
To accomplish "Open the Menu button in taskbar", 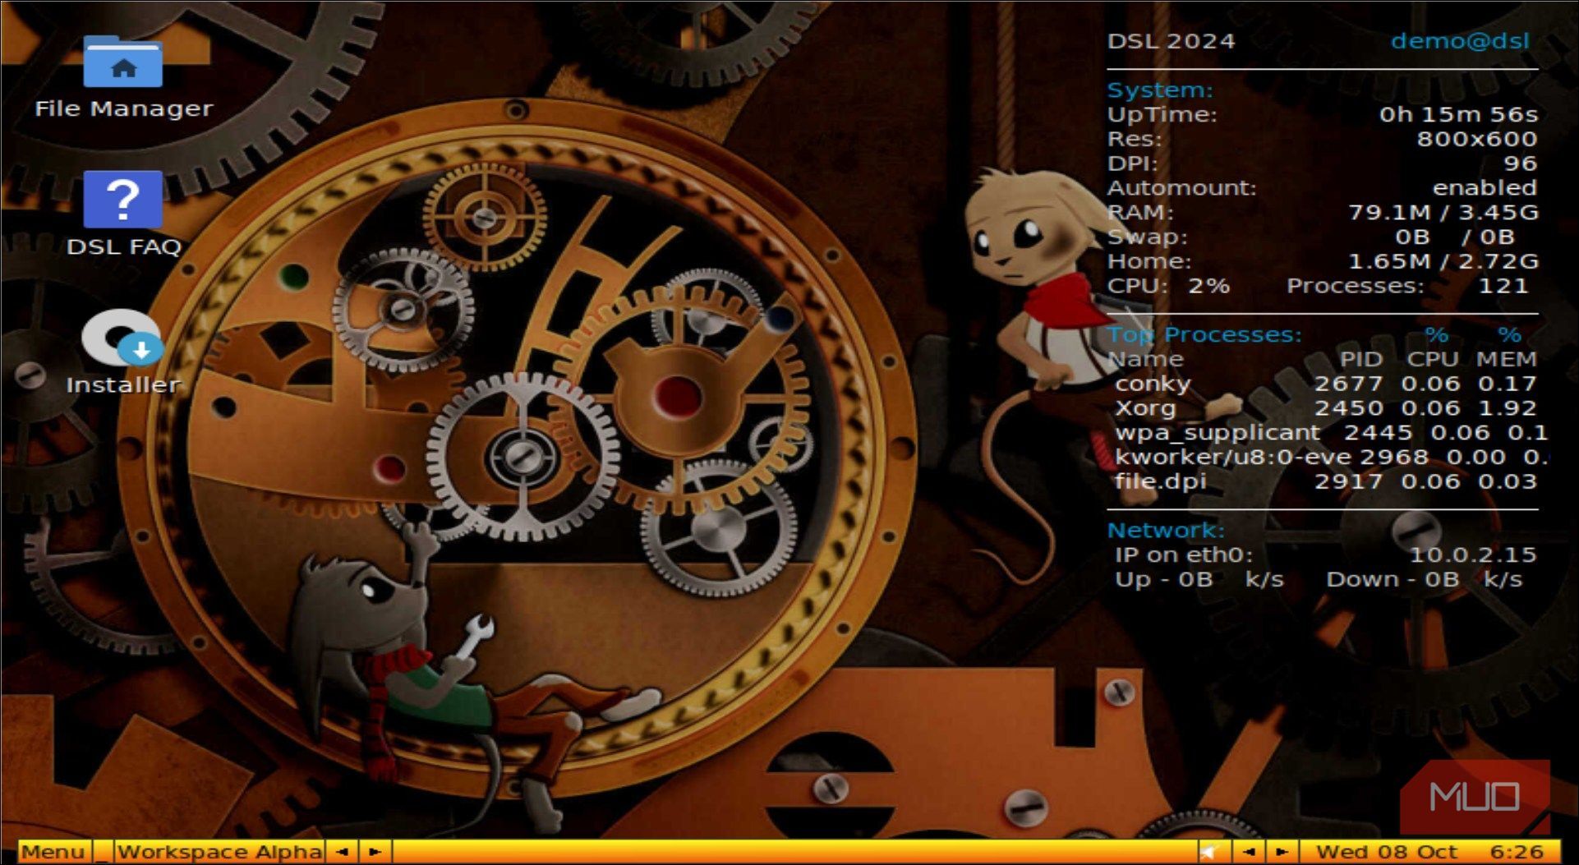I will click(x=53, y=852).
